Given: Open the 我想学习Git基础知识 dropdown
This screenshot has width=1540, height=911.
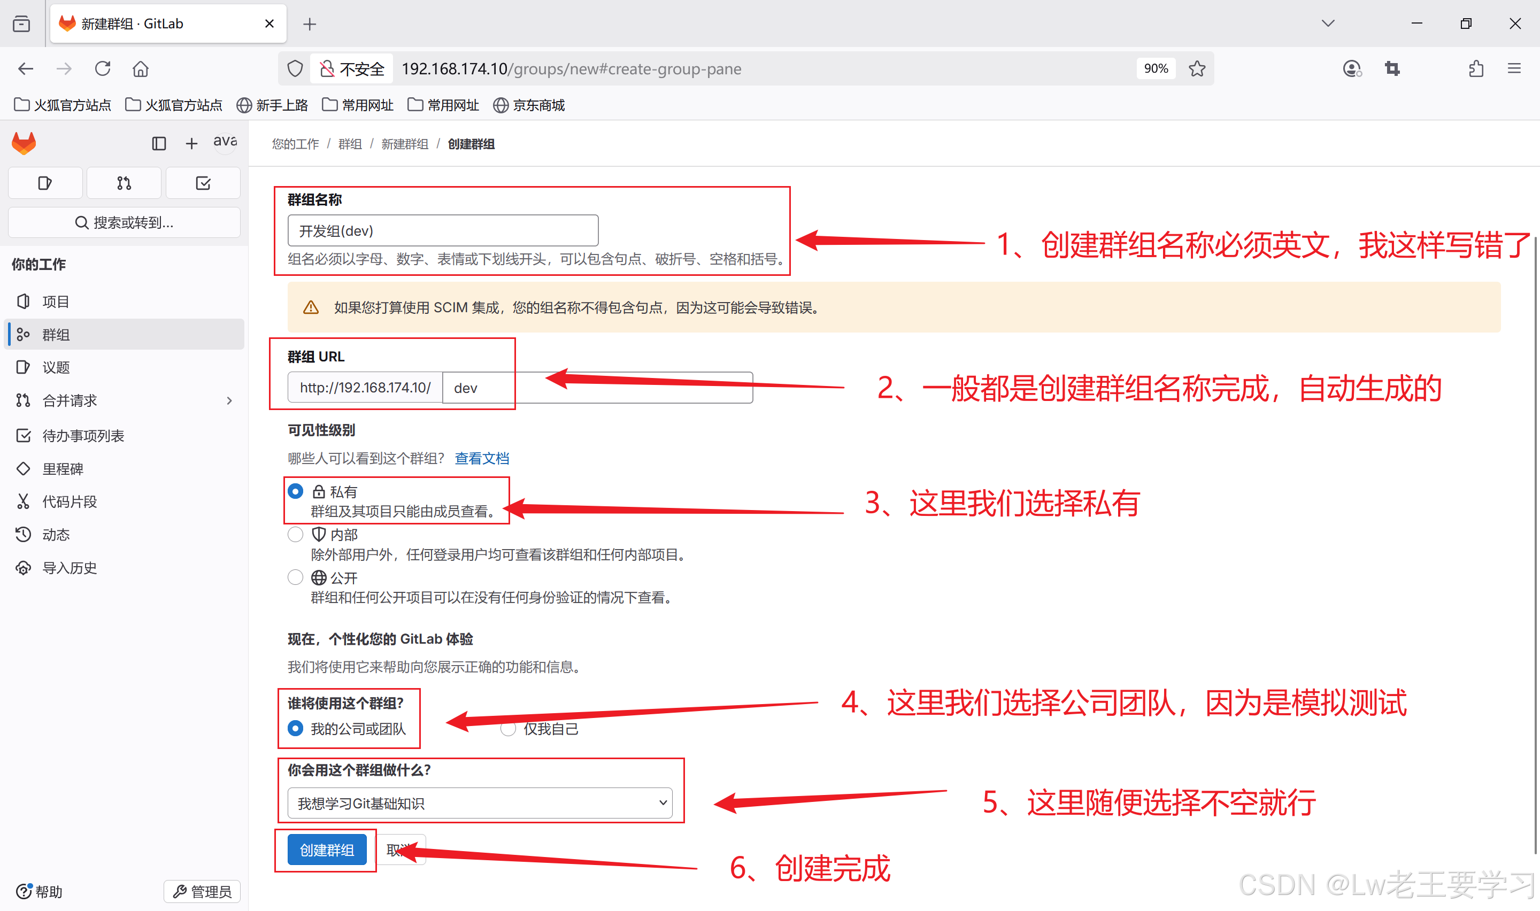Looking at the screenshot, I should click(479, 803).
